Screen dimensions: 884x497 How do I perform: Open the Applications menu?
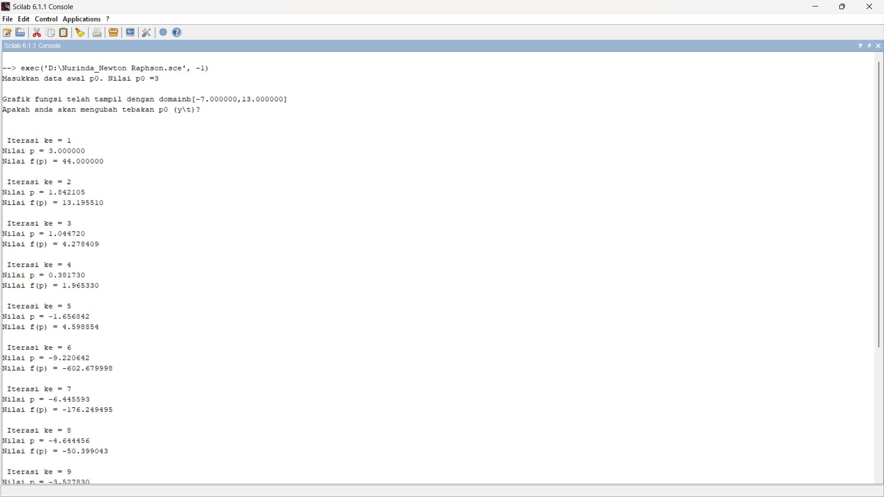click(x=82, y=19)
